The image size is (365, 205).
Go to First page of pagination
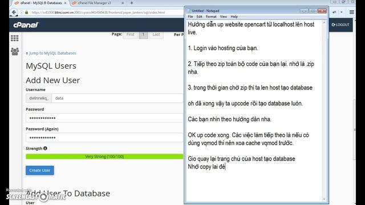coord(131,34)
